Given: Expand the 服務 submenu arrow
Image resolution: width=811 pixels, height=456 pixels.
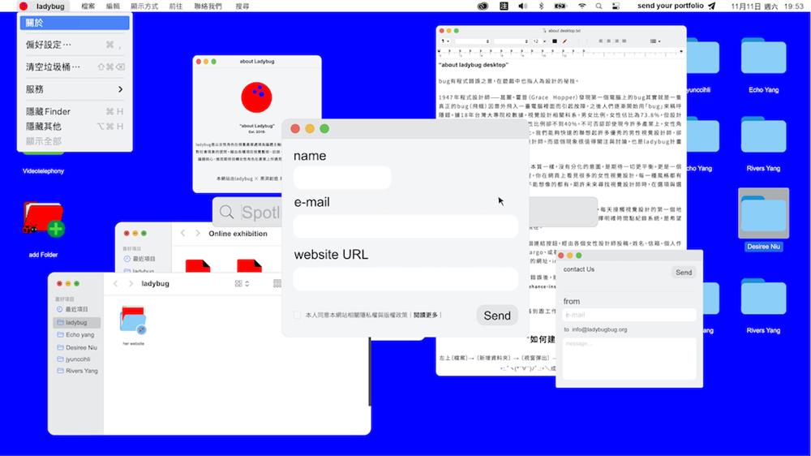Looking at the screenshot, I should coord(121,89).
